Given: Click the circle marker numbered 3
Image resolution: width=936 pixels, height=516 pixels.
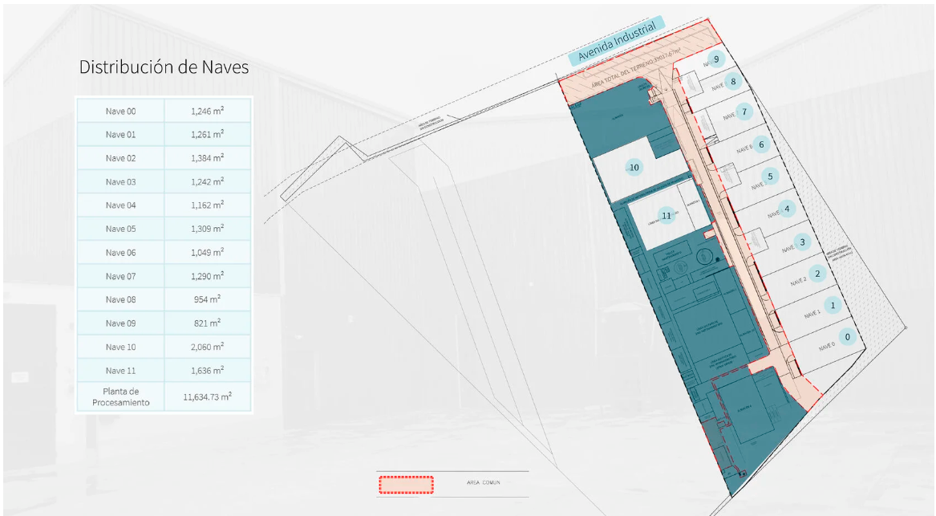Looking at the screenshot, I should tap(802, 242).
